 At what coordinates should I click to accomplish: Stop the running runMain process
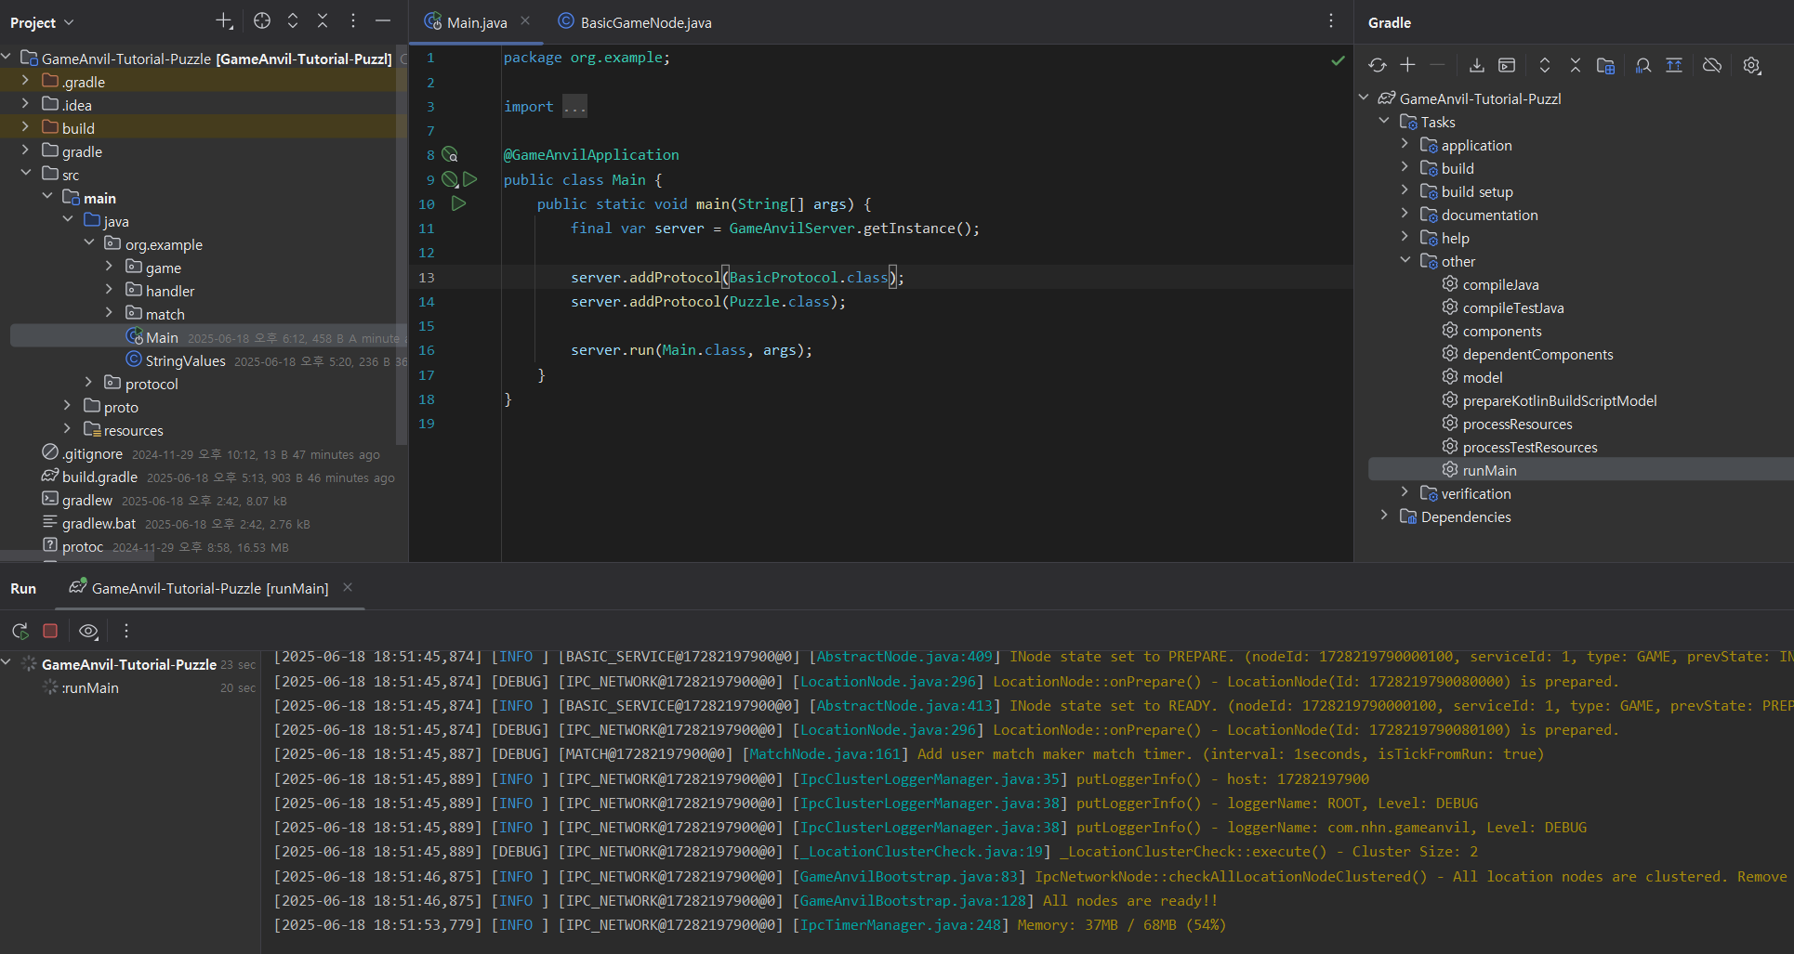click(x=50, y=631)
